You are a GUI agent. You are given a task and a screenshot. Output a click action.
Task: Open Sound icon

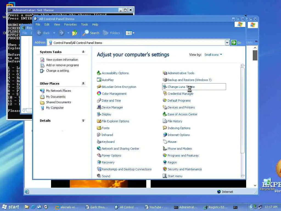99,176
